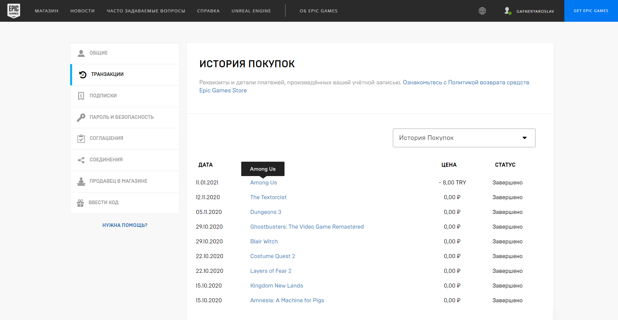The image size is (618, 320).
Task: Open the refund policy link
Action: click(x=466, y=82)
